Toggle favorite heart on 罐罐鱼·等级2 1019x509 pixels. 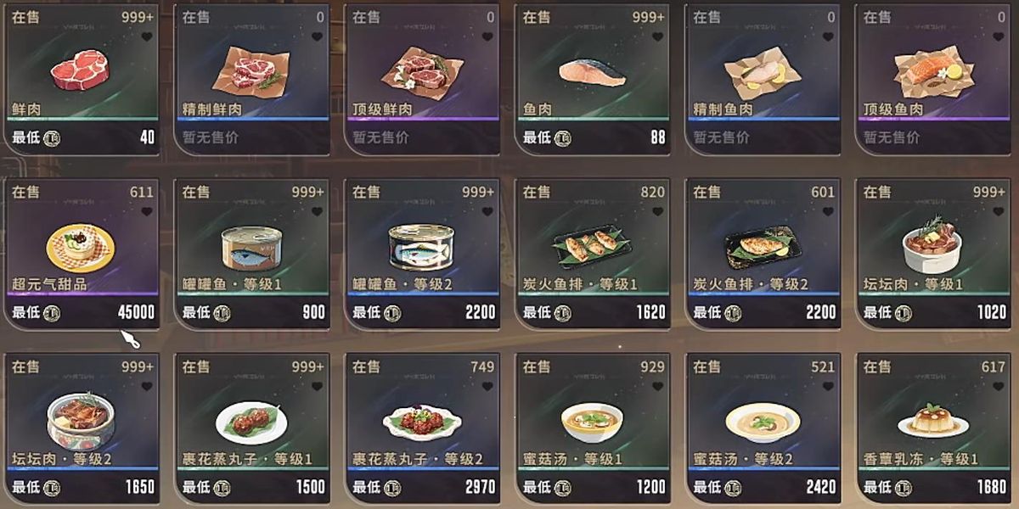pyautogui.click(x=487, y=211)
